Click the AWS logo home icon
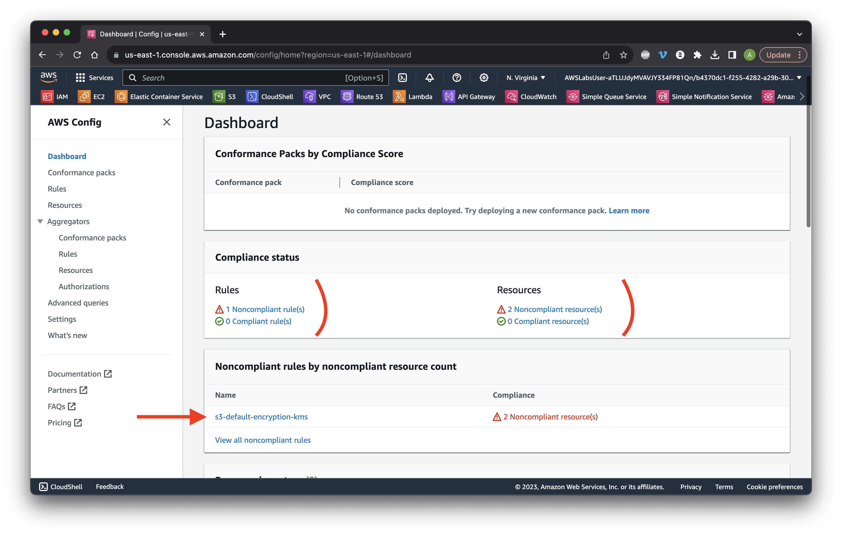Viewport: 842px width, 535px height. click(x=49, y=77)
